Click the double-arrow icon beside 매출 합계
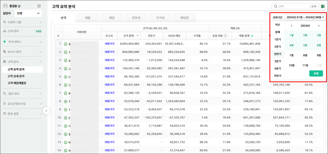The image size is (328, 154). click(252, 36)
